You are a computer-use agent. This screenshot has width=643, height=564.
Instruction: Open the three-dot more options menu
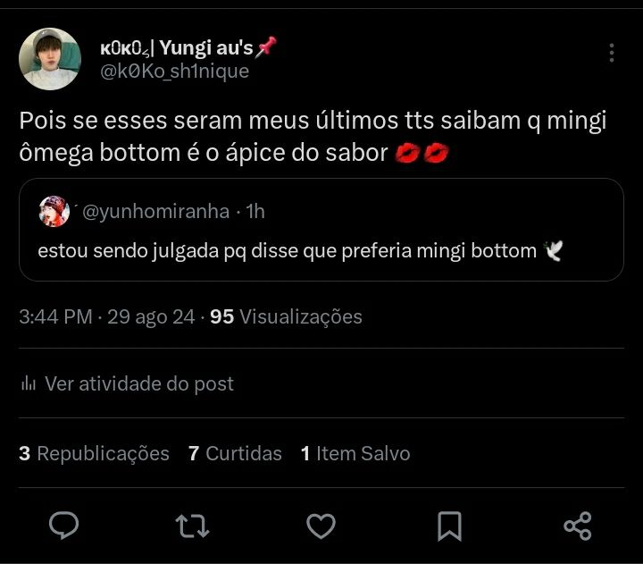pos(612,54)
